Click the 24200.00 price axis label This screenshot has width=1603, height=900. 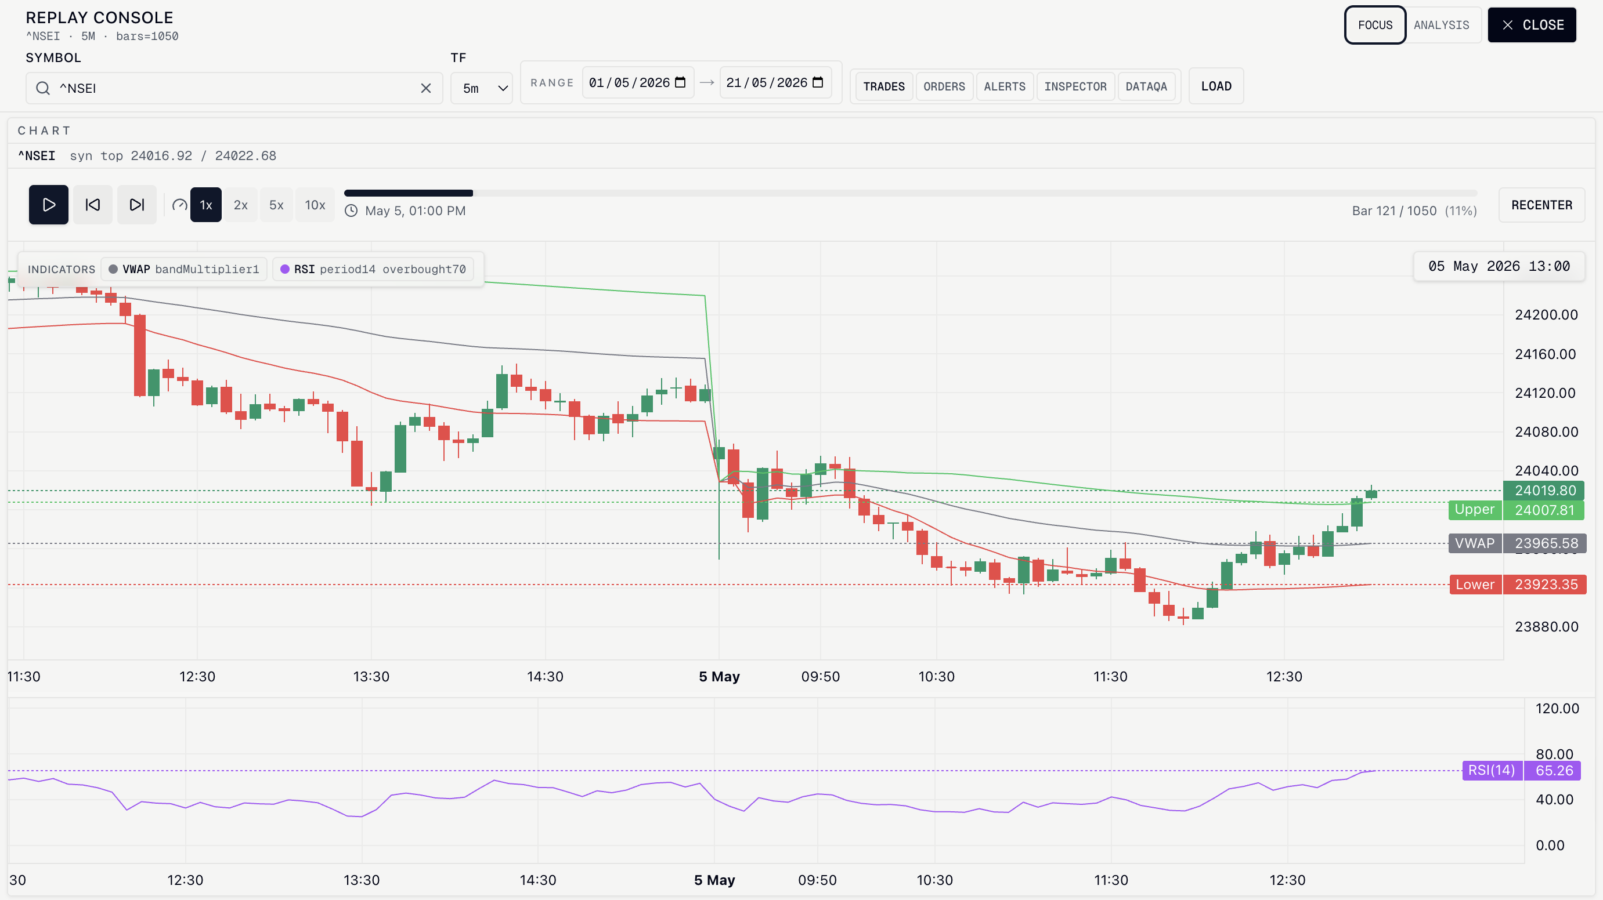pos(1546,315)
